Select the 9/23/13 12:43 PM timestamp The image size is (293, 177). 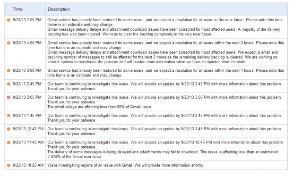28,129
